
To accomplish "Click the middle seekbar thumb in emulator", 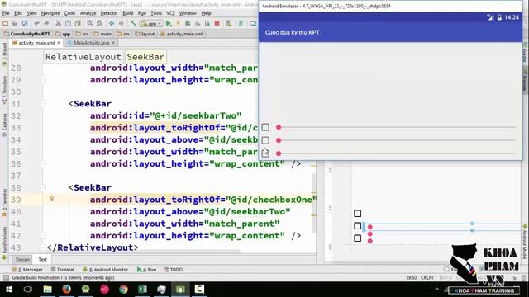I will (x=279, y=140).
